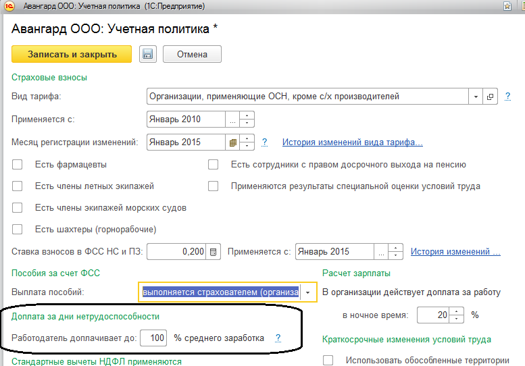Enable the Есть фармацевты checkbox
The image size is (525, 366).
(x=18, y=165)
